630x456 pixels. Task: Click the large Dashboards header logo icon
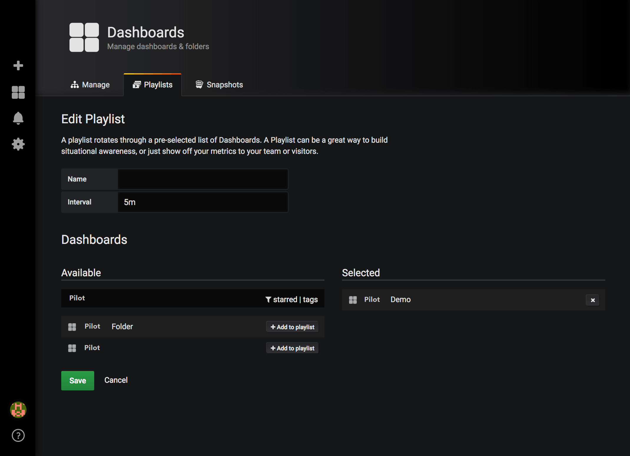pyautogui.click(x=84, y=37)
